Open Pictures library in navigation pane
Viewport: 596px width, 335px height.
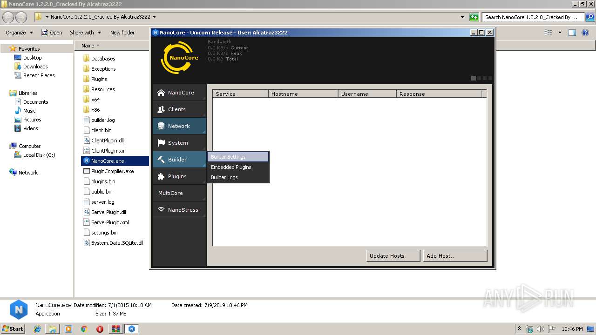coord(27,120)
